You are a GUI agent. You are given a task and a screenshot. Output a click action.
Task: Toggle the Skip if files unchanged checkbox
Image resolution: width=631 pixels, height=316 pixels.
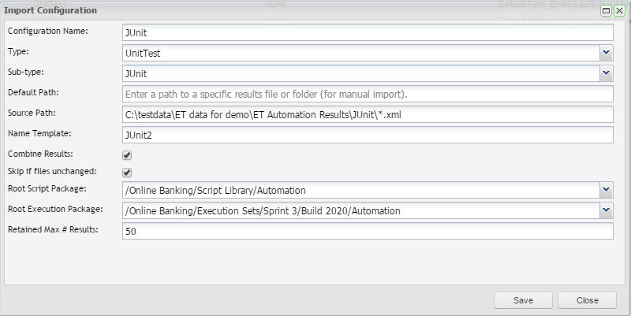(127, 173)
